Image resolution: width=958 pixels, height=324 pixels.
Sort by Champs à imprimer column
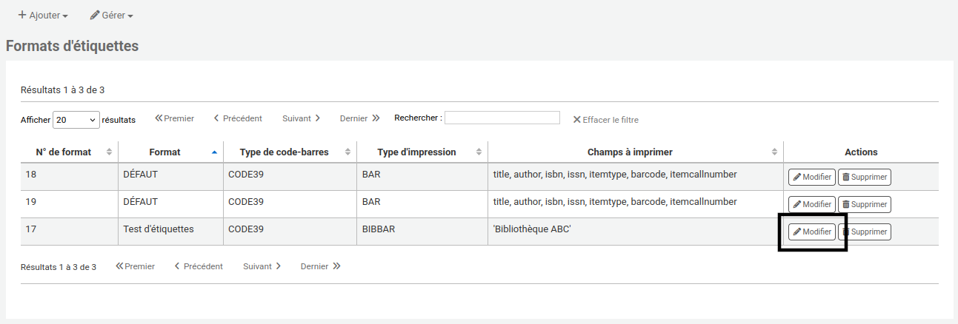[x=636, y=152]
